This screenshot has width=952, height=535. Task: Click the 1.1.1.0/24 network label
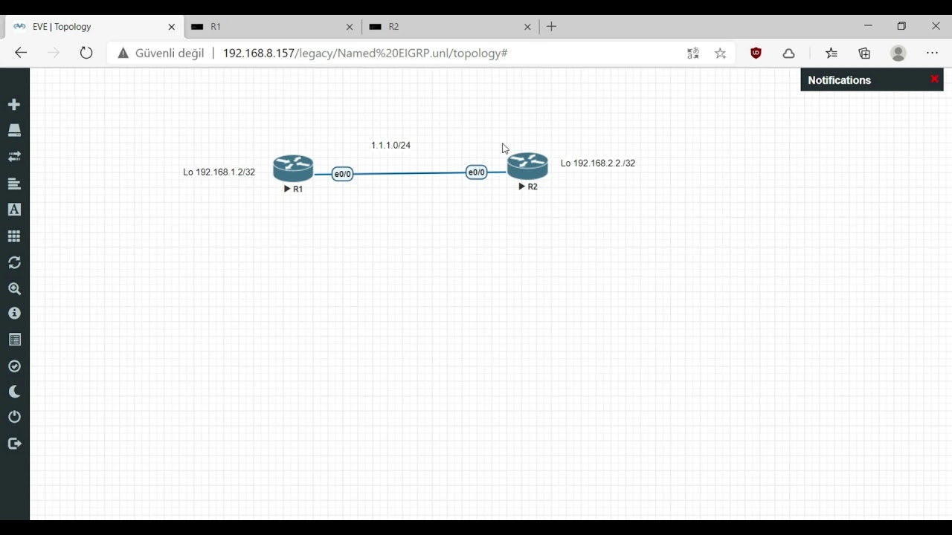[390, 146]
